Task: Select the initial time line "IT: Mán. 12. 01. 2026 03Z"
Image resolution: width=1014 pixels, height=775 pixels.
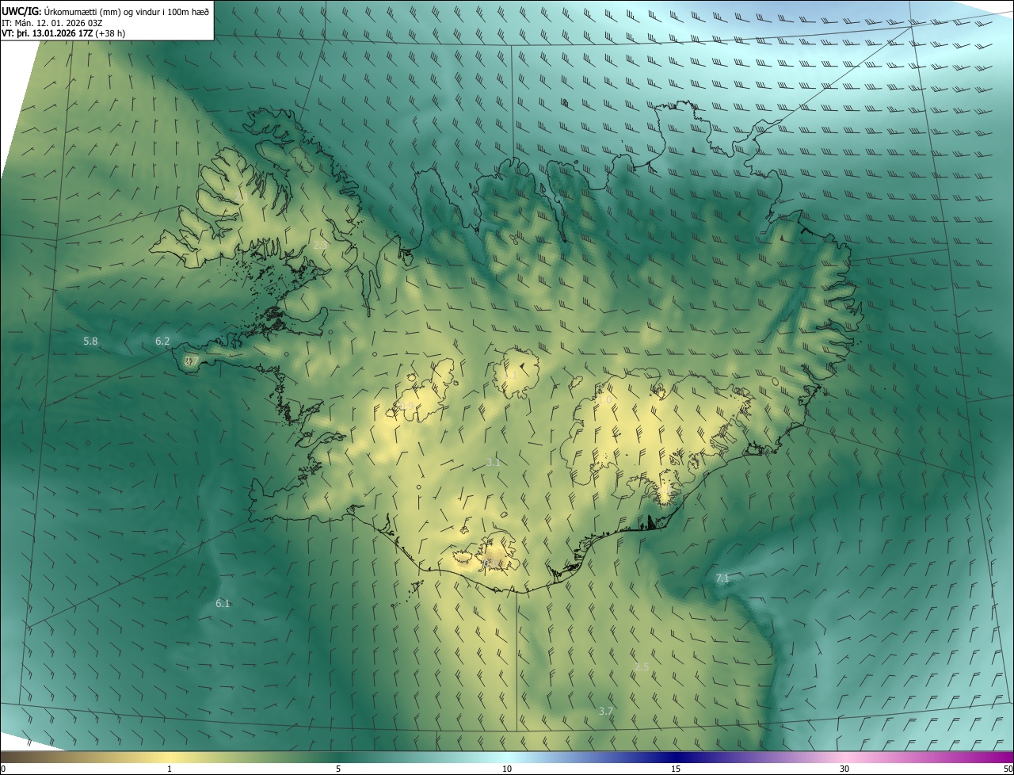Action: point(52,23)
